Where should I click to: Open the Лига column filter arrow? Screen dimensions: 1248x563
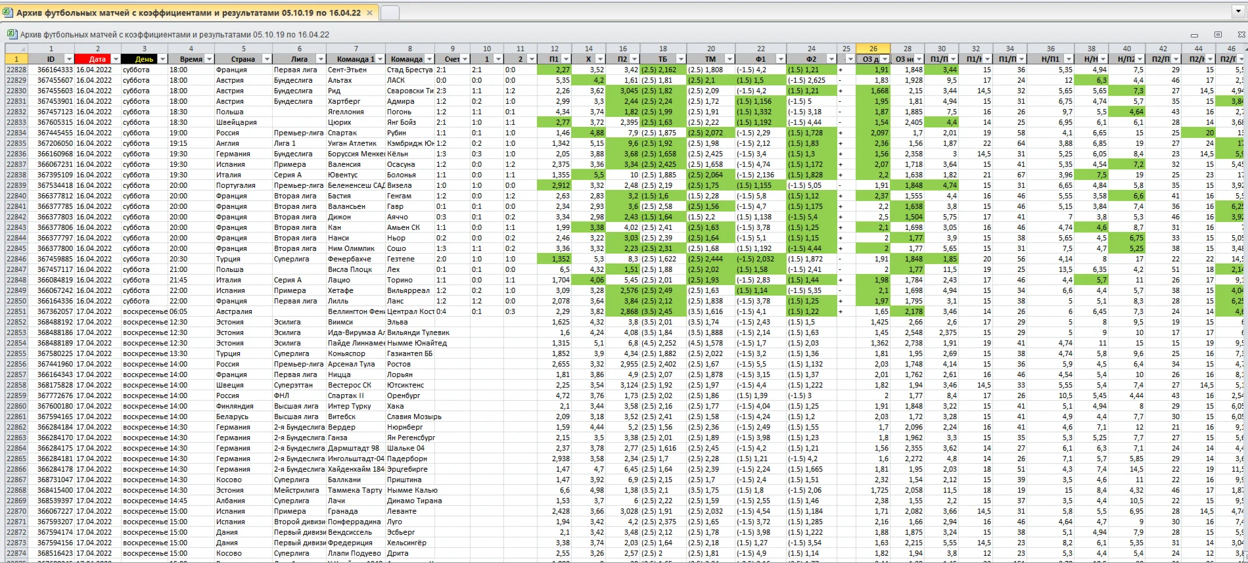tap(321, 59)
